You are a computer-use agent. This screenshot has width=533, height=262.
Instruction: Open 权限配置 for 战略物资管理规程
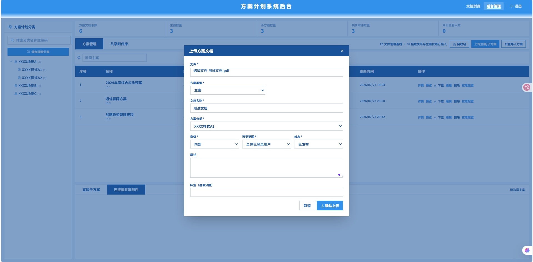pos(467,117)
